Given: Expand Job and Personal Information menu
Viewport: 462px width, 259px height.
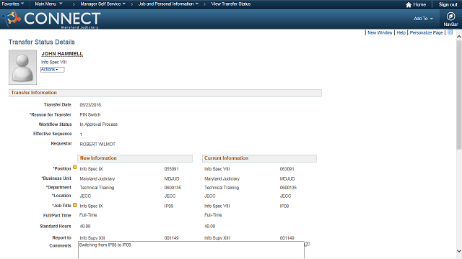Looking at the screenshot, I should [168, 4].
